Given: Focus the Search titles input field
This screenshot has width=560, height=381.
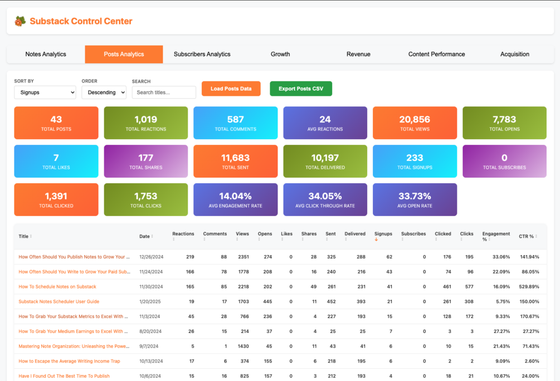Looking at the screenshot, I should pyautogui.click(x=164, y=92).
